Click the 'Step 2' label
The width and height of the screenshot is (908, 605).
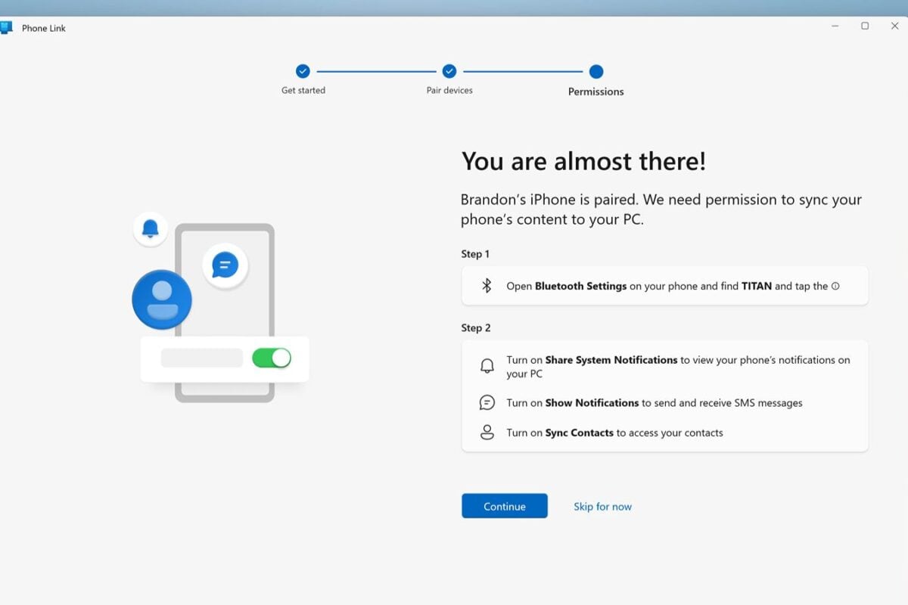[476, 328]
